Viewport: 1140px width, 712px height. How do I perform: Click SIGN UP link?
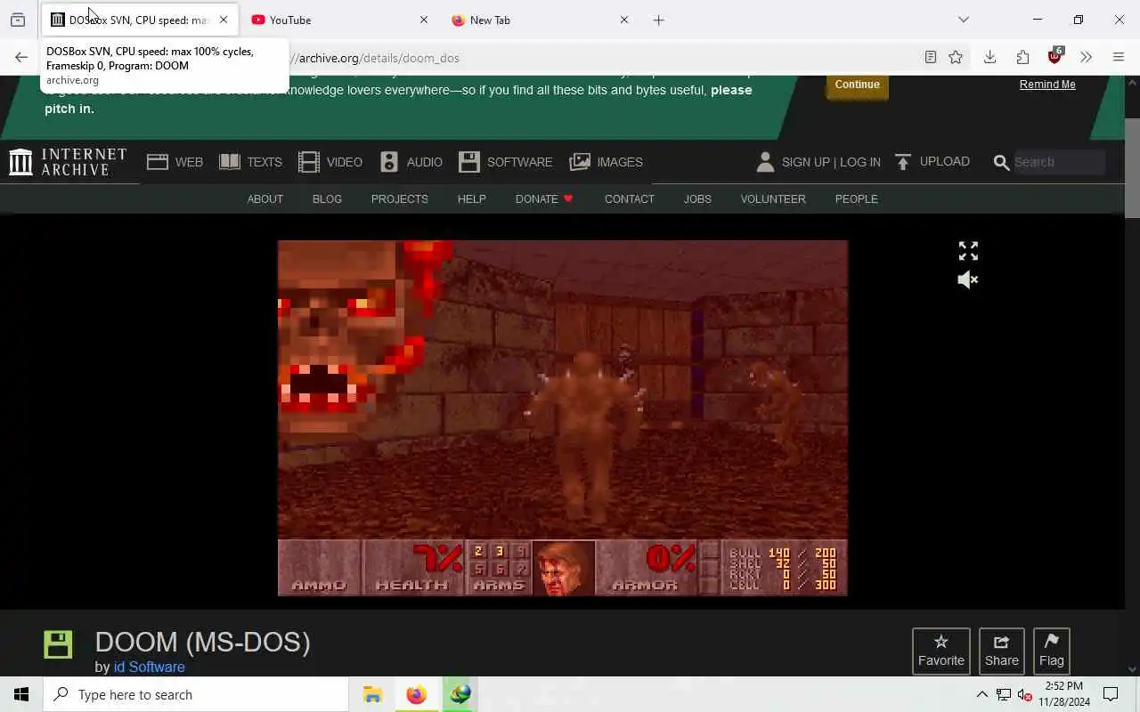[x=806, y=162]
